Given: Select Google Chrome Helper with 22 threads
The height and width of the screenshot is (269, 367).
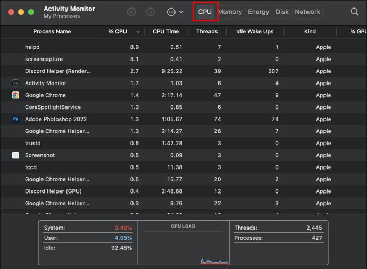Looking at the screenshot, I should tap(183, 203).
